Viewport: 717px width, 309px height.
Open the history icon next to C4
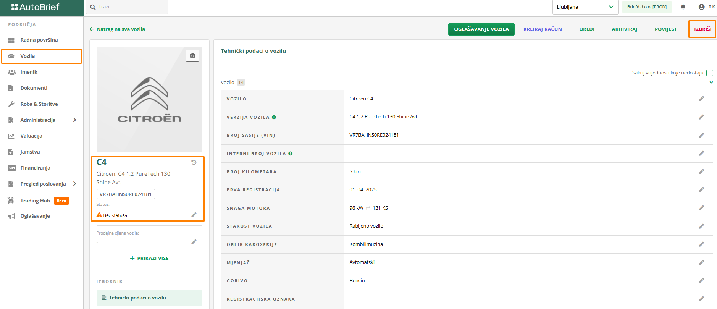click(x=194, y=162)
